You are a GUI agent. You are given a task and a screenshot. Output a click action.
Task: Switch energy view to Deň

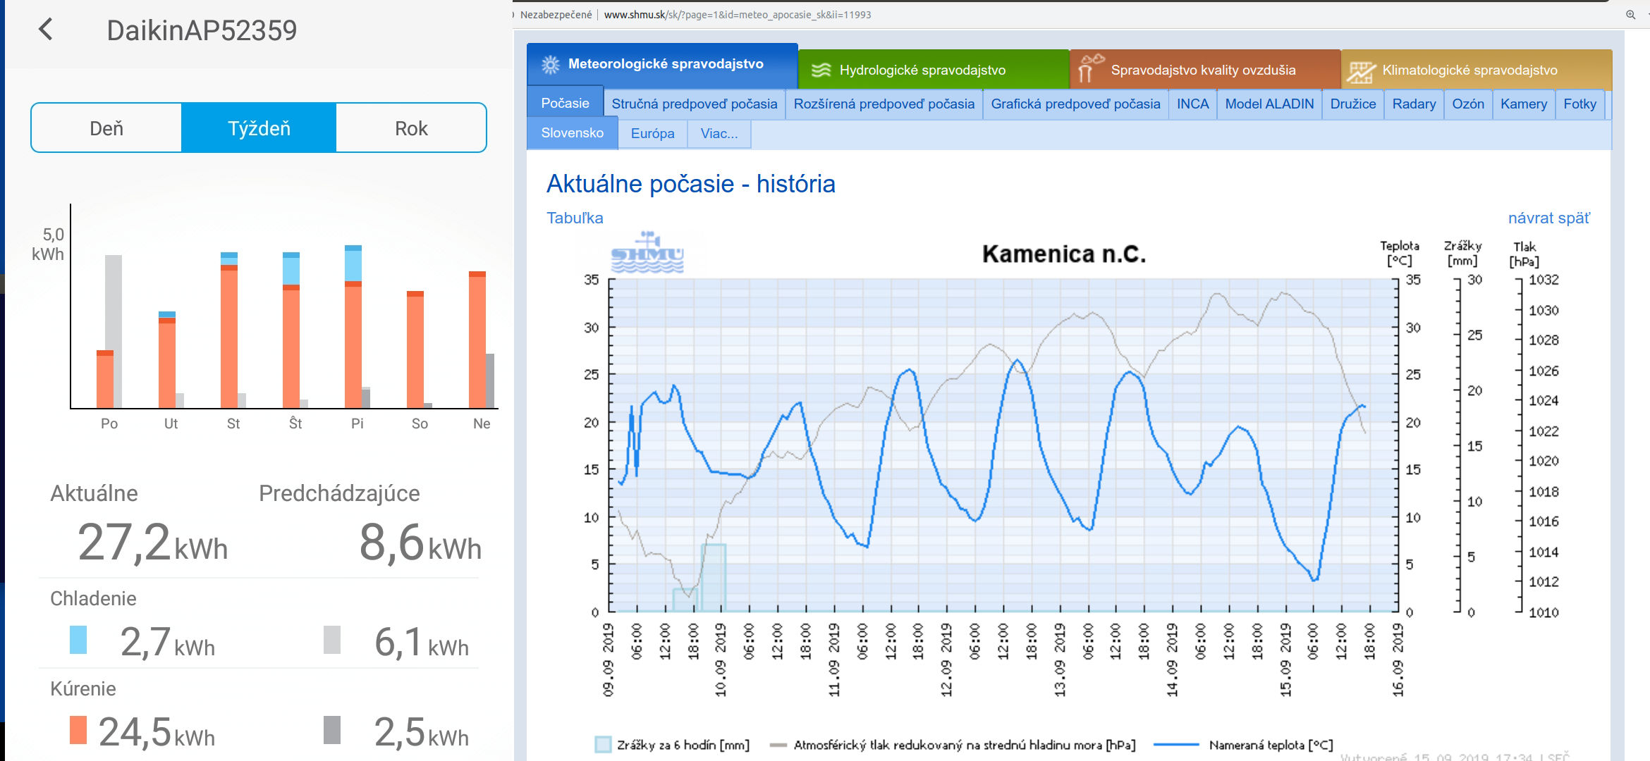tap(106, 128)
